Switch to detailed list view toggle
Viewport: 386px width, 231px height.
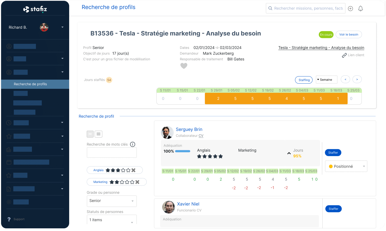tap(98, 134)
